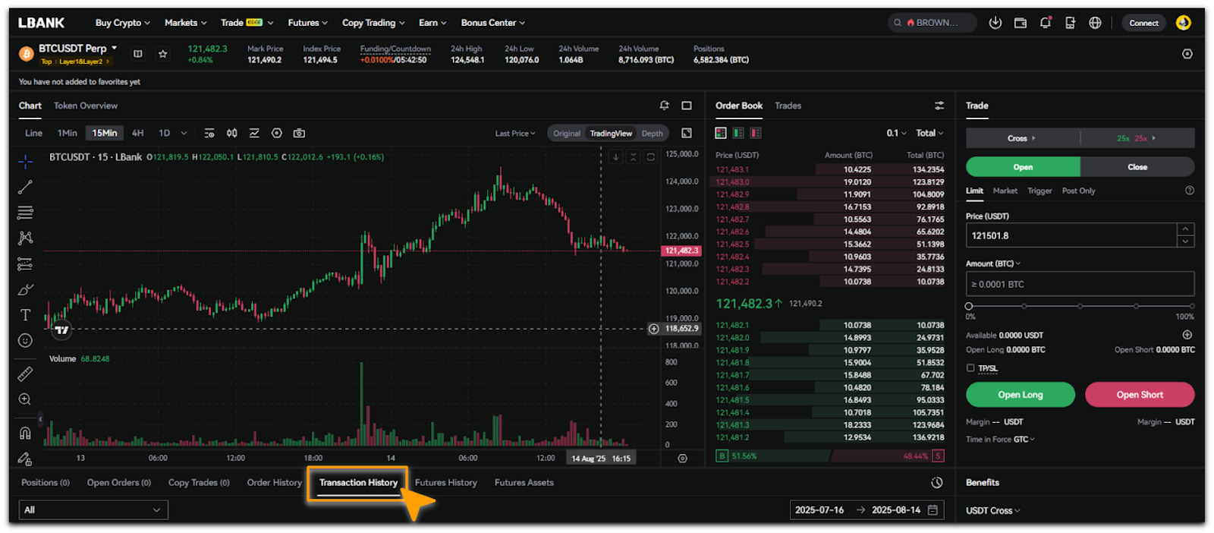Select the crosshair cursor tool
This screenshot has width=1214, height=533.
25,161
